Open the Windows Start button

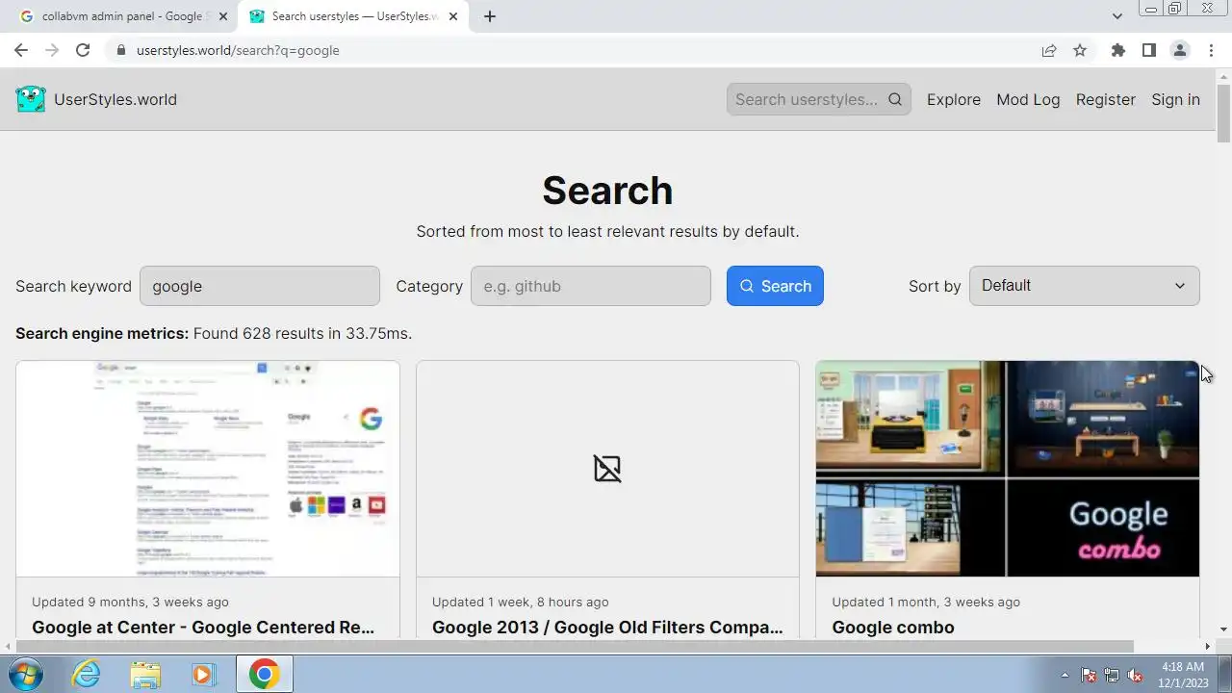(x=25, y=674)
